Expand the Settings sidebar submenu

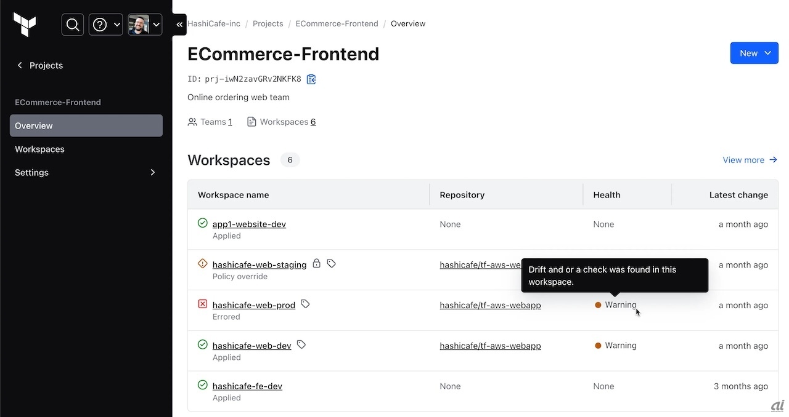coord(153,173)
